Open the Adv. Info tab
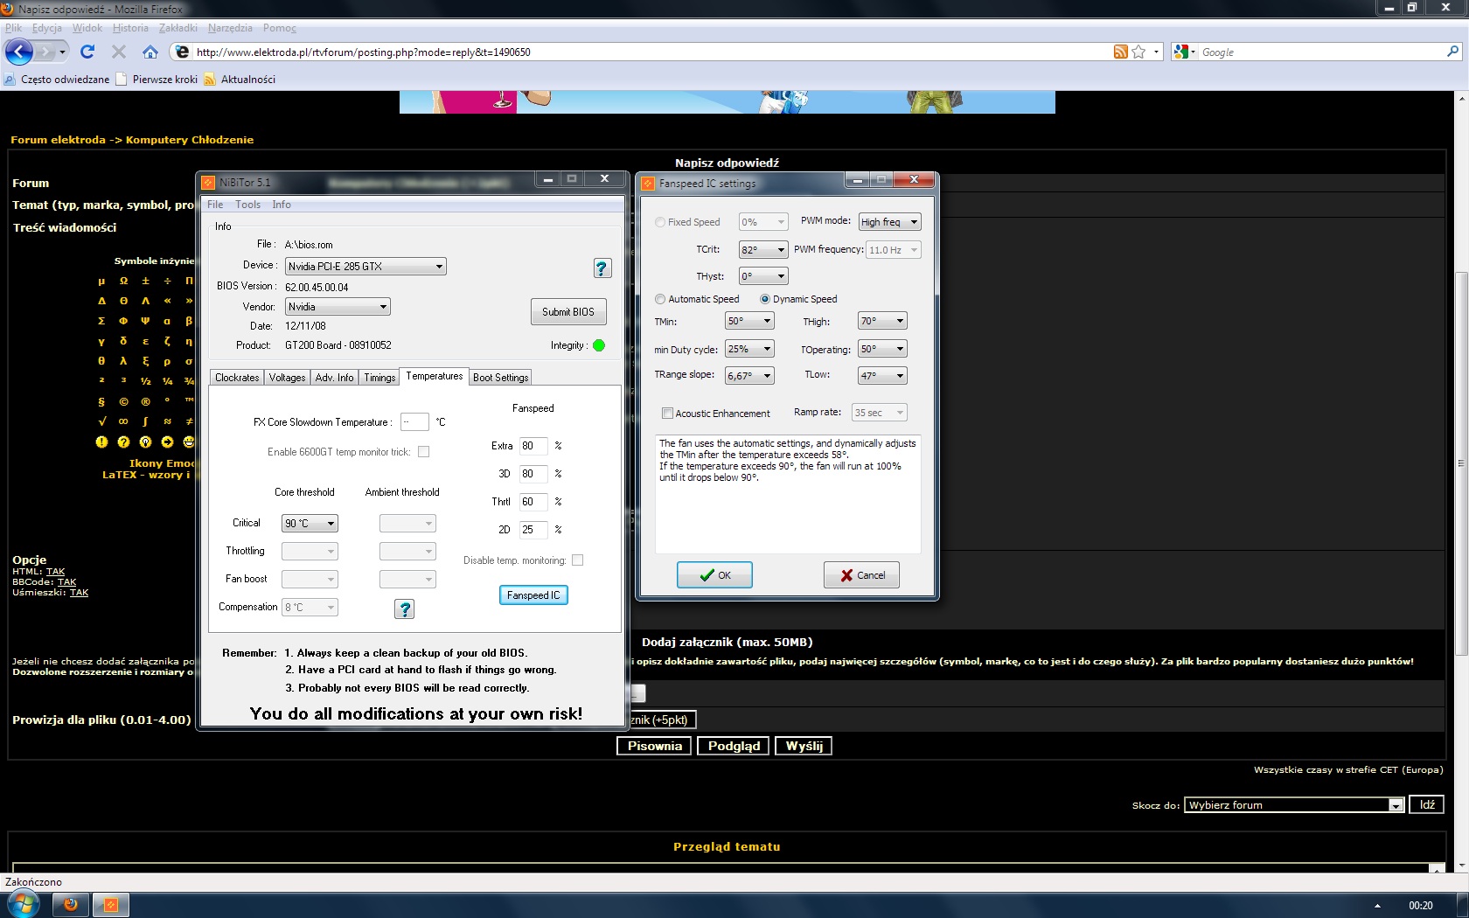Viewport: 1469px width, 918px height. (334, 378)
